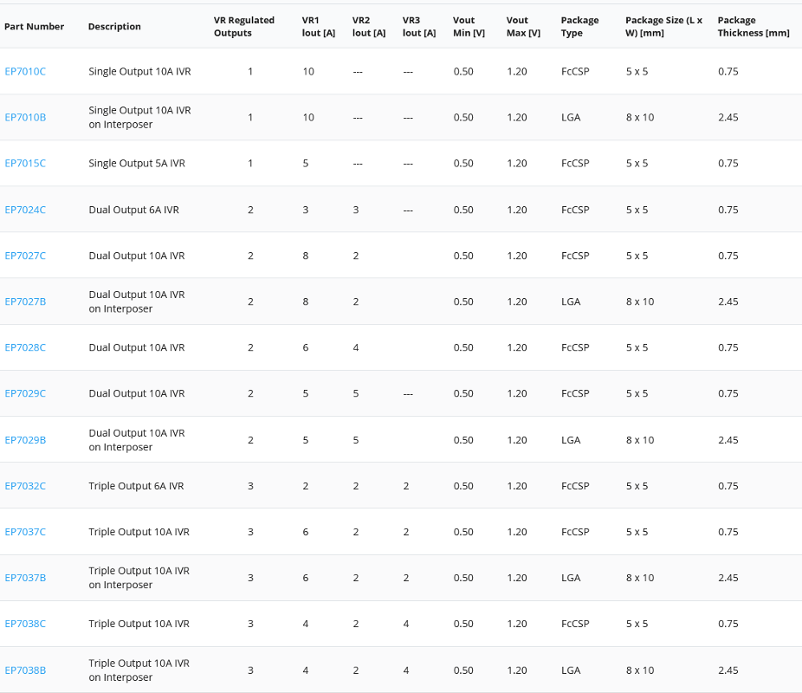Click the EP7028C part number link
Screen dimensions: 802x693
(x=25, y=347)
